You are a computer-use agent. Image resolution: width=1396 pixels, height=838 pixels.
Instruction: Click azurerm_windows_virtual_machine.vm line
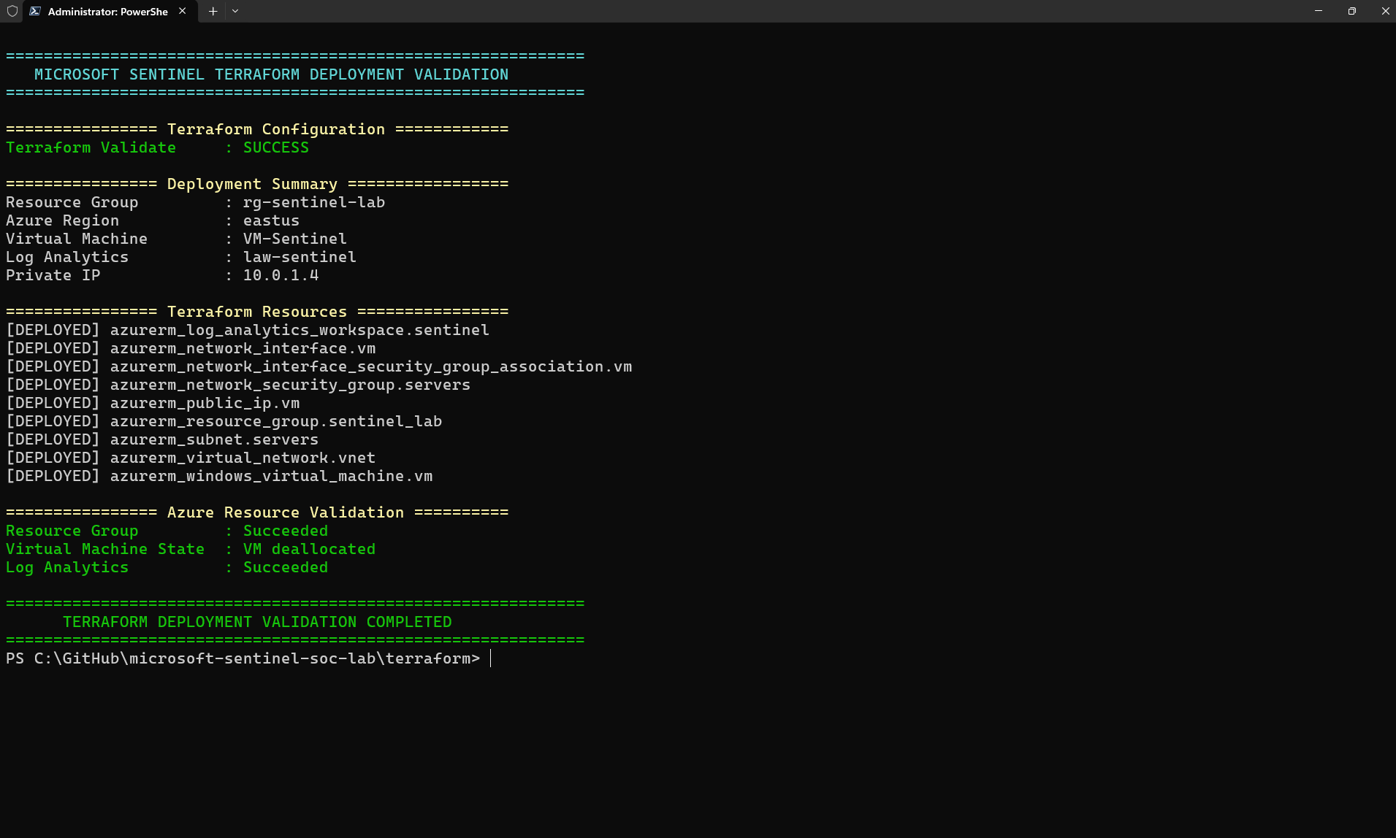[219, 476]
